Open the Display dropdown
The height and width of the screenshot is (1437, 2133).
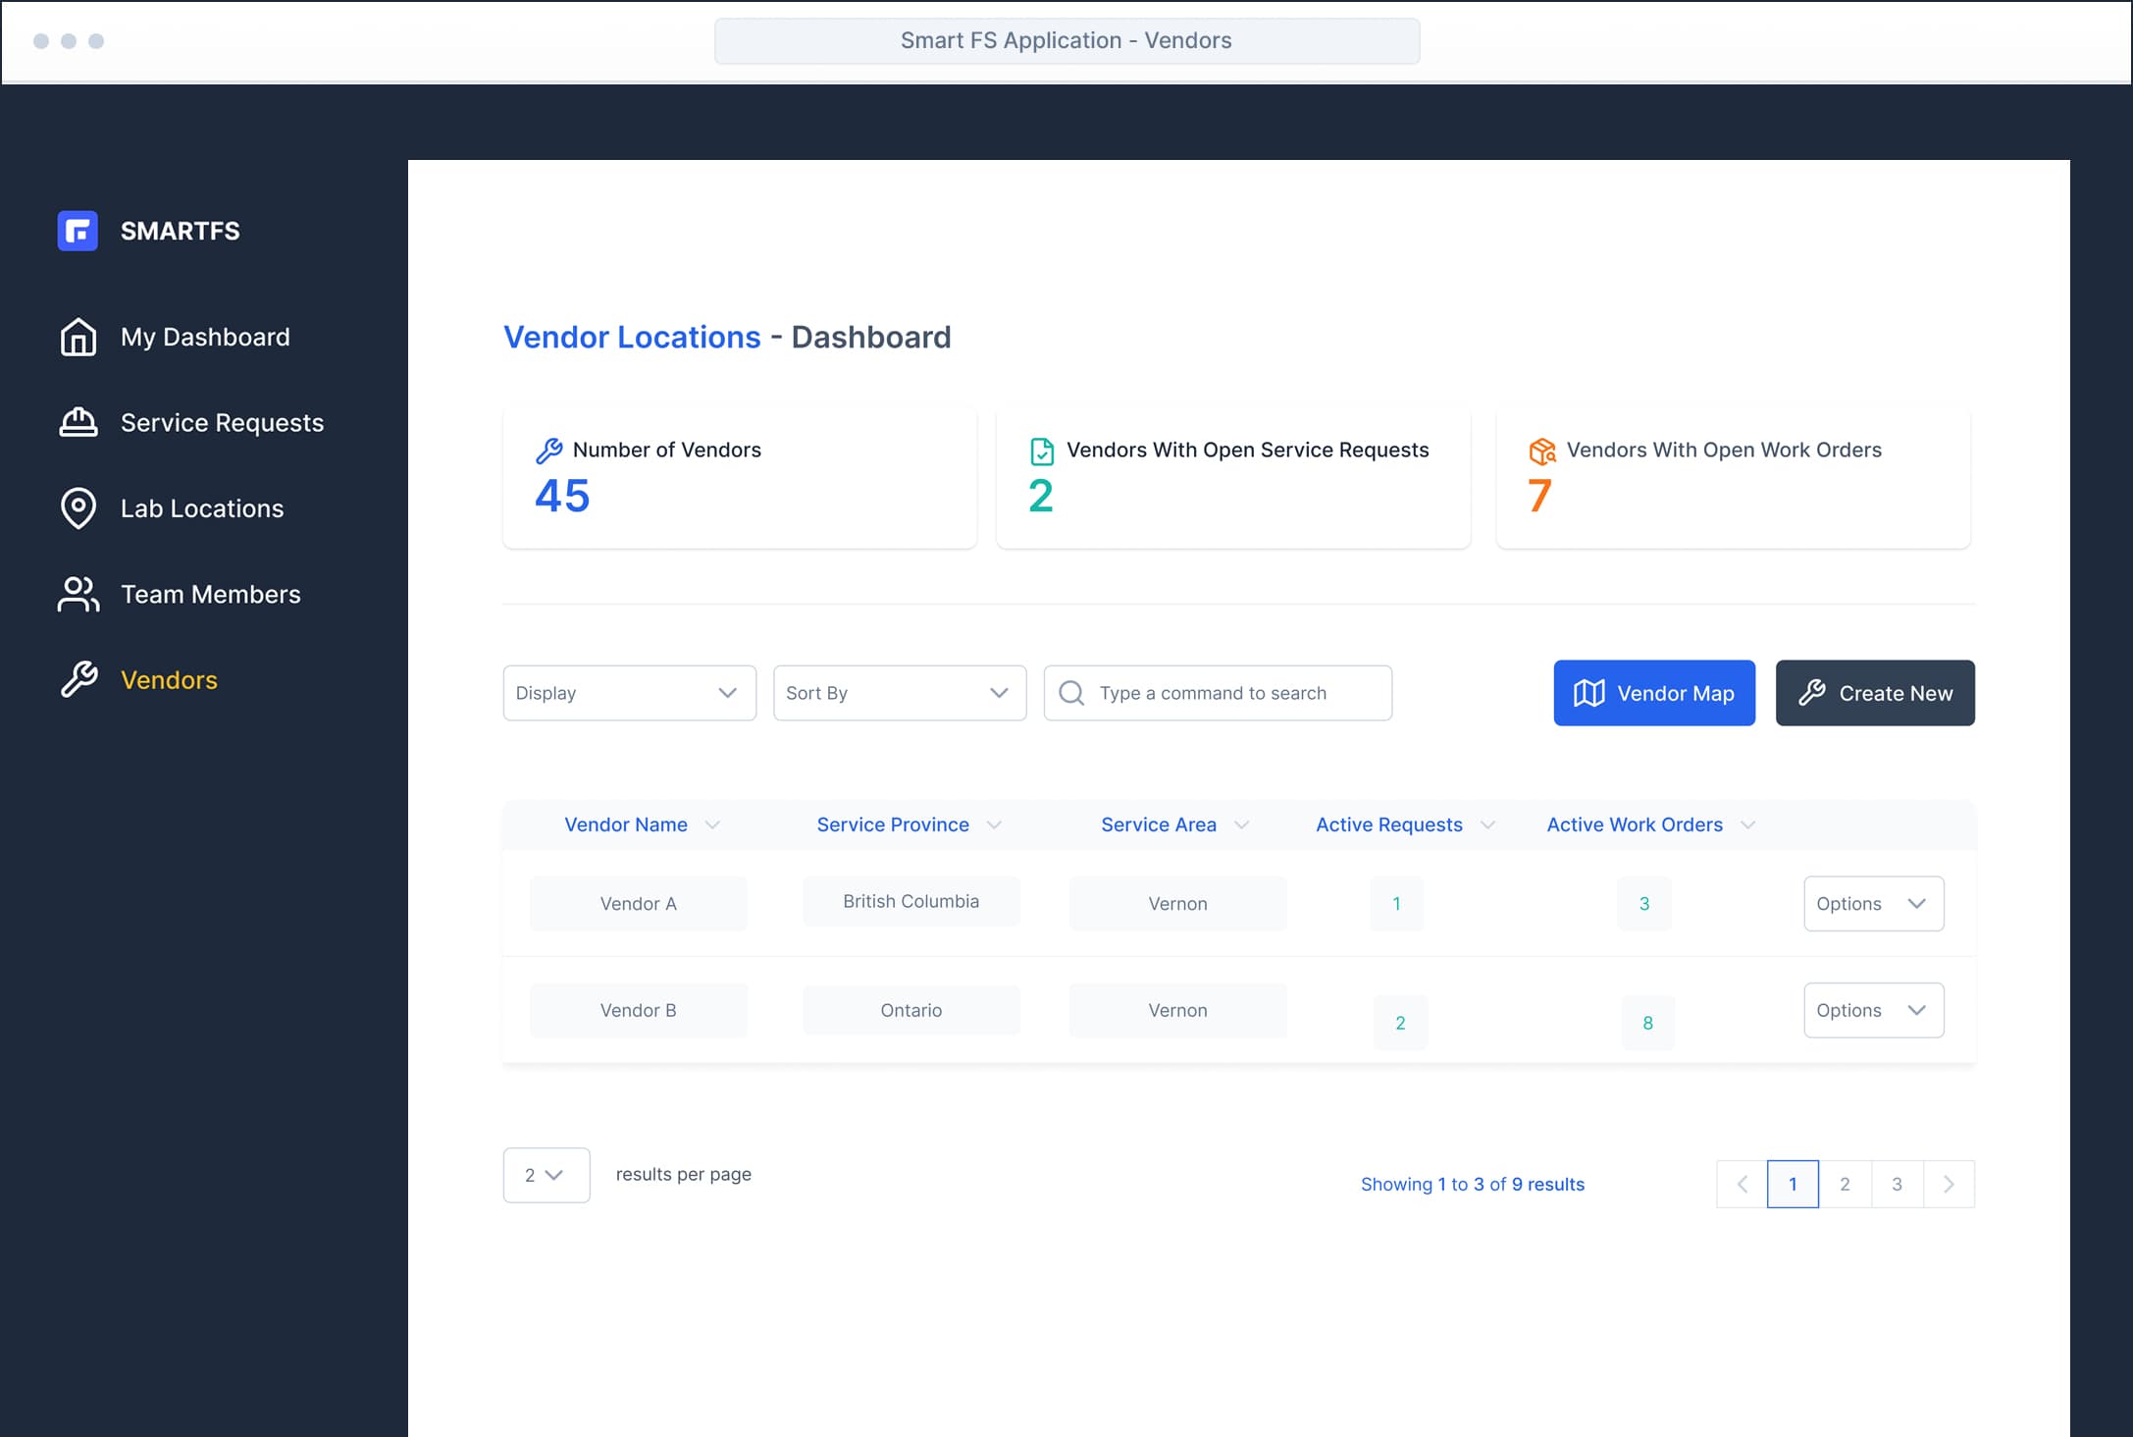click(x=629, y=693)
